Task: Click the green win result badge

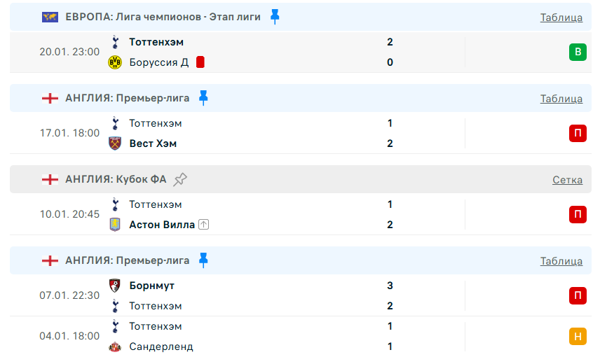Action: click(577, 52)
